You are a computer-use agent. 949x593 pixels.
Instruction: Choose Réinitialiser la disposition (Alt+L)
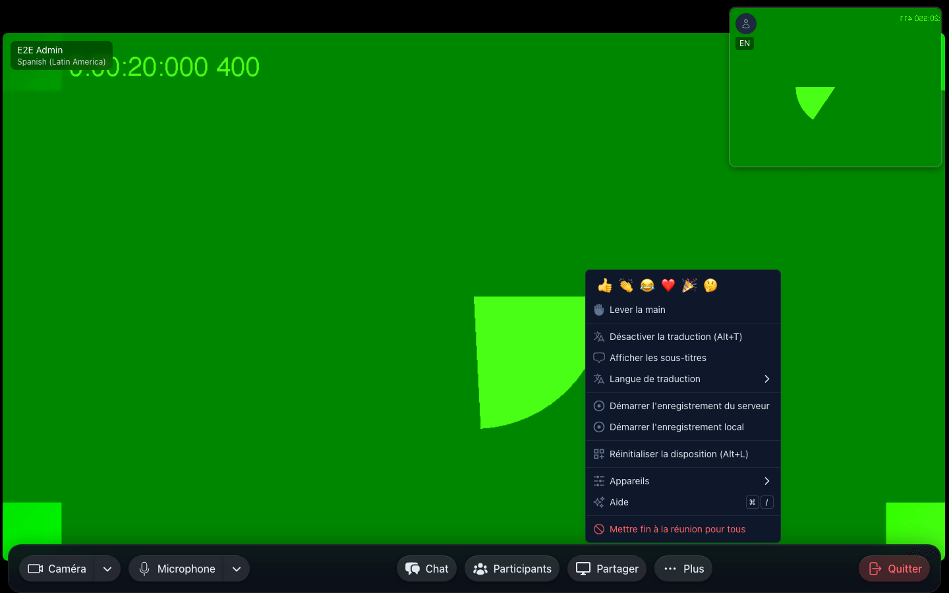(x=683, y=454)
